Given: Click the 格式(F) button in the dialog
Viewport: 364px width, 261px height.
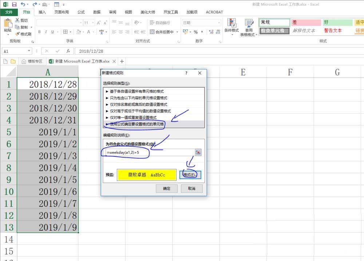Looking at the screenshot, I should [190, 174].
